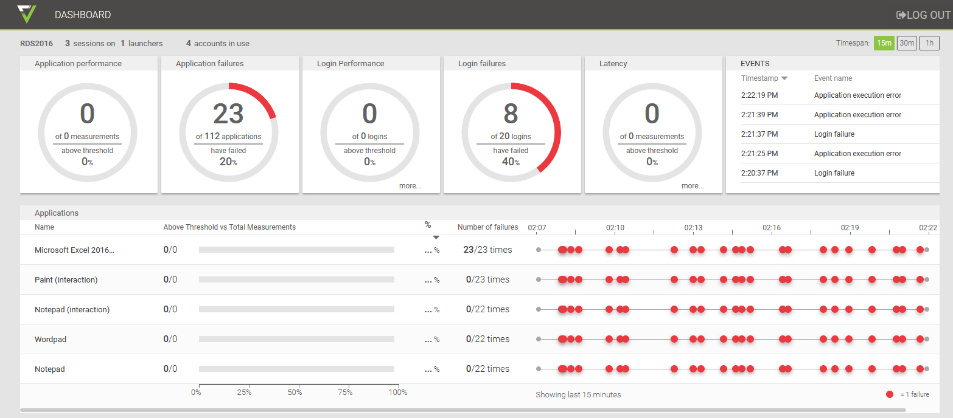Click the Microsoft Excel threshold progress bar

click(296, 250)
